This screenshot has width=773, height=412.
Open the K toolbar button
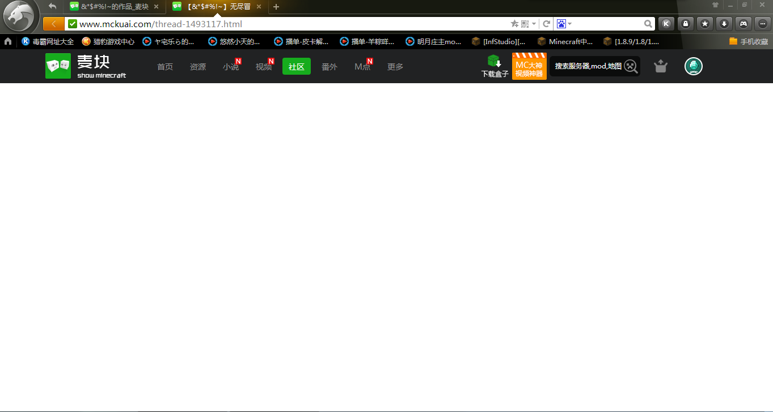click(666, 24)
